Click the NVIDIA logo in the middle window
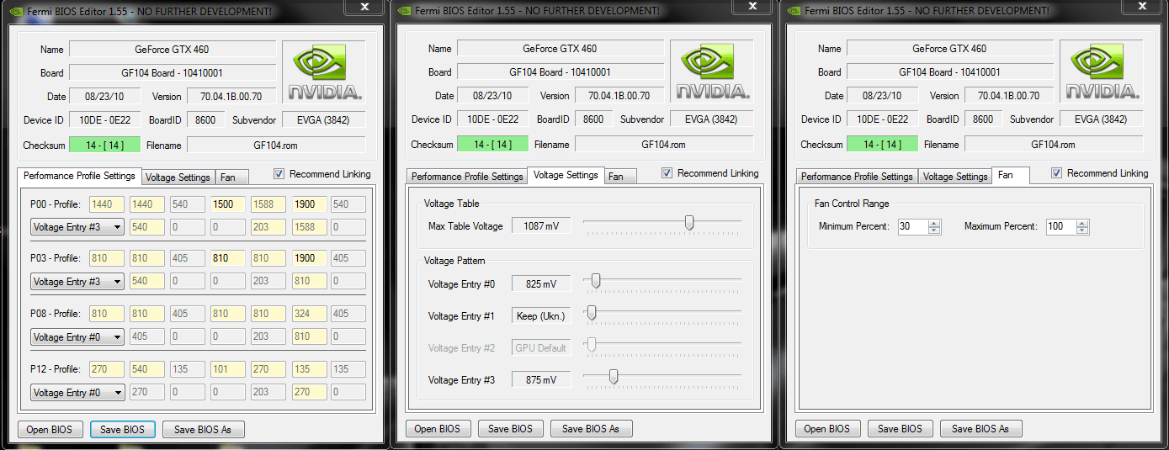Image resolution: width=1169 pixels, height=450 pixels. coord(712,72)
